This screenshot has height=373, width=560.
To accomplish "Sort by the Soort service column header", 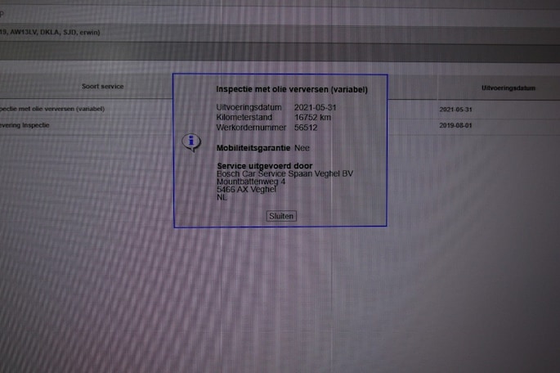I will click(x=102, y=87).
